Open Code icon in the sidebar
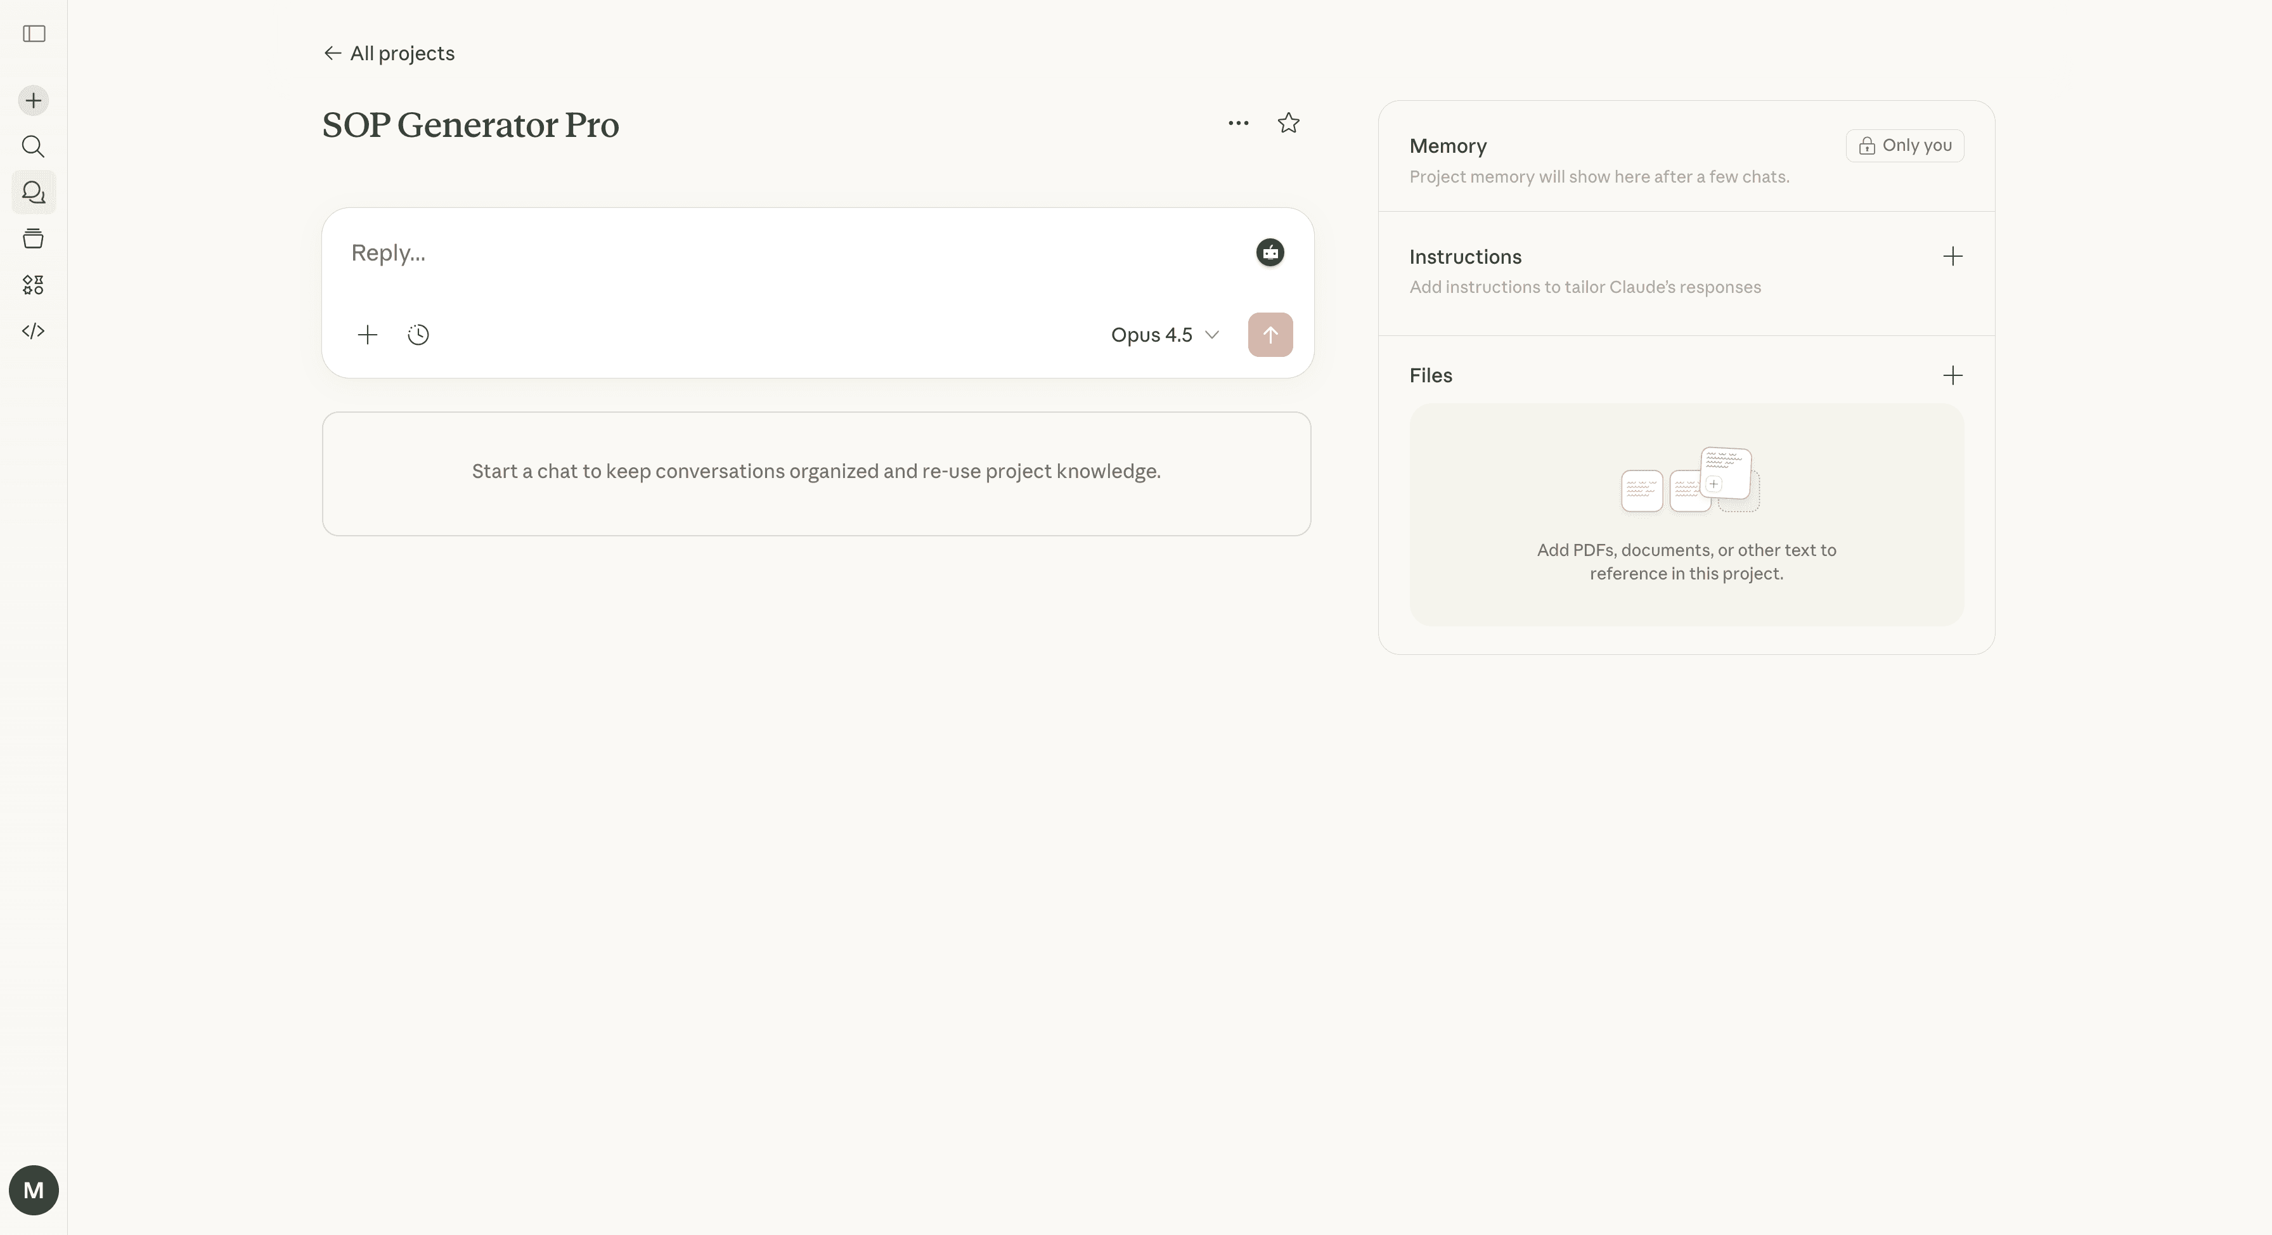 [x=34, y=331]
